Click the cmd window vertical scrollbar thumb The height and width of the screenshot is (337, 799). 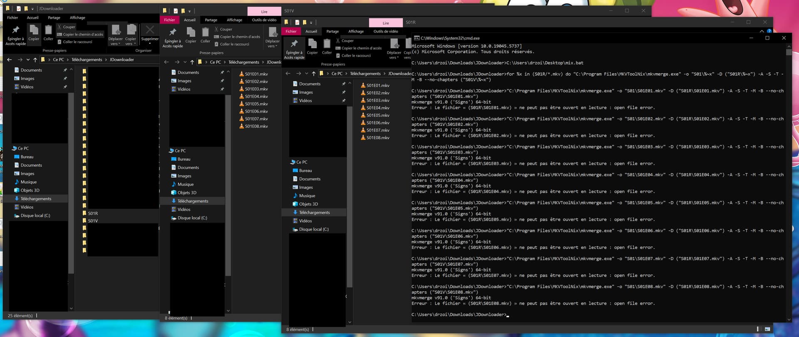point(789,53)
